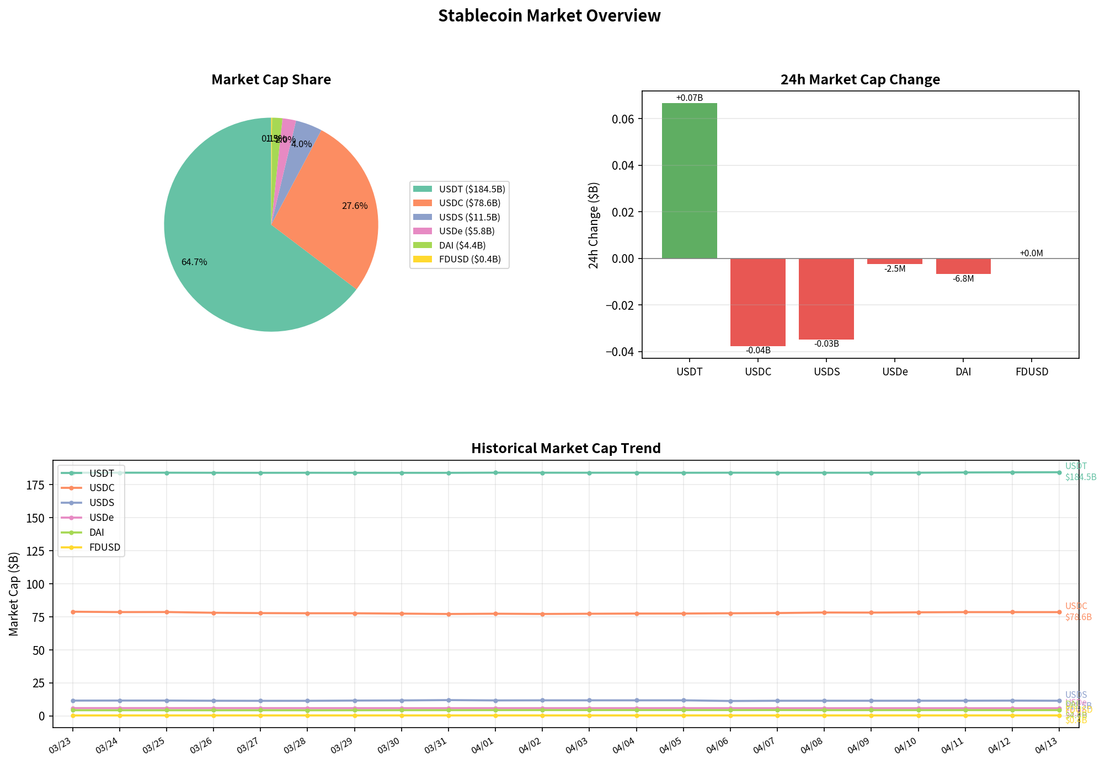Click the USDT line point at 03/29

coord(355,473)
